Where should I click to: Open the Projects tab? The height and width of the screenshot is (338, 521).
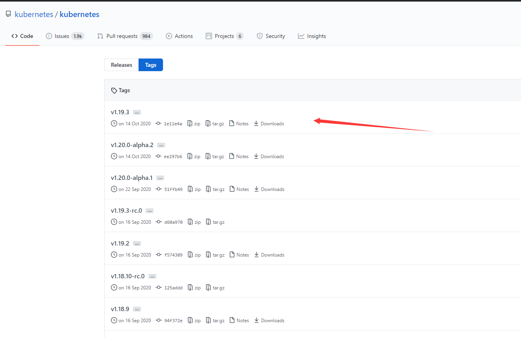click(x=225, y=36)
